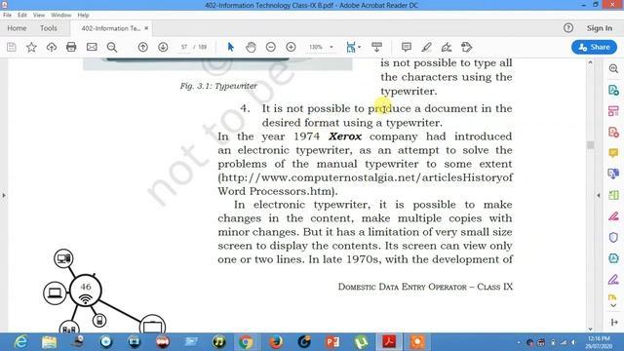The image size is (624, 351).
Task: Go to the next page with the down arrow
Action: 163,47
